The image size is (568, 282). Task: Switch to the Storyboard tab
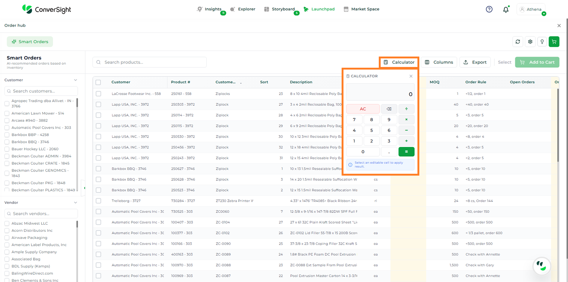280,9
